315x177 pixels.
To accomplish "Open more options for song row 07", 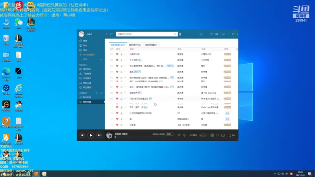I will click(x=125, y=87).
